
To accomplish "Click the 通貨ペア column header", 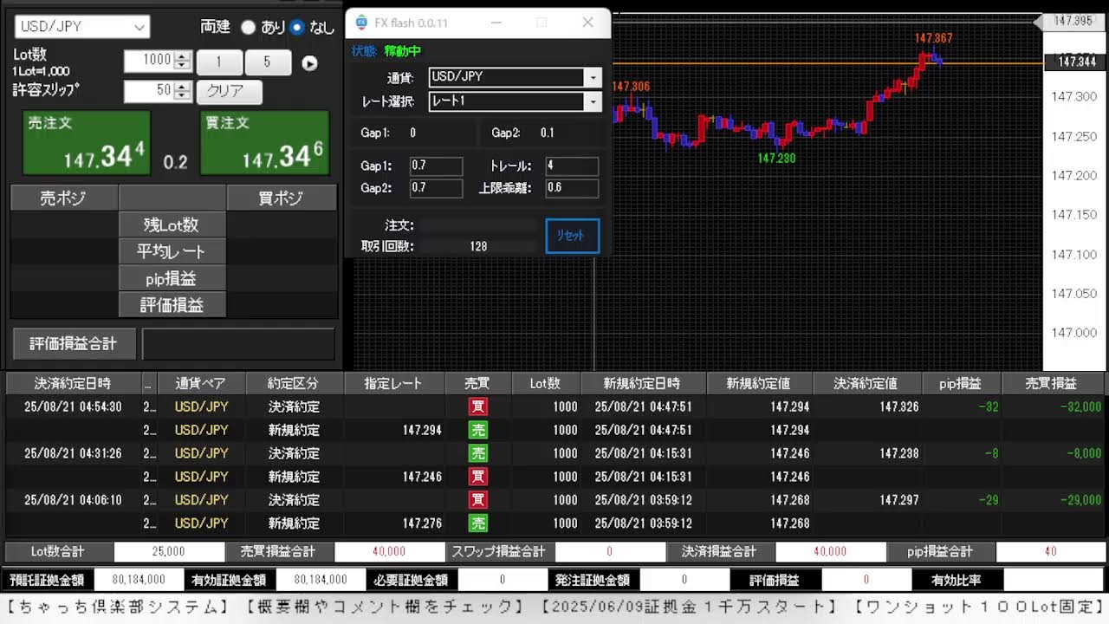I will click(202, 383).
